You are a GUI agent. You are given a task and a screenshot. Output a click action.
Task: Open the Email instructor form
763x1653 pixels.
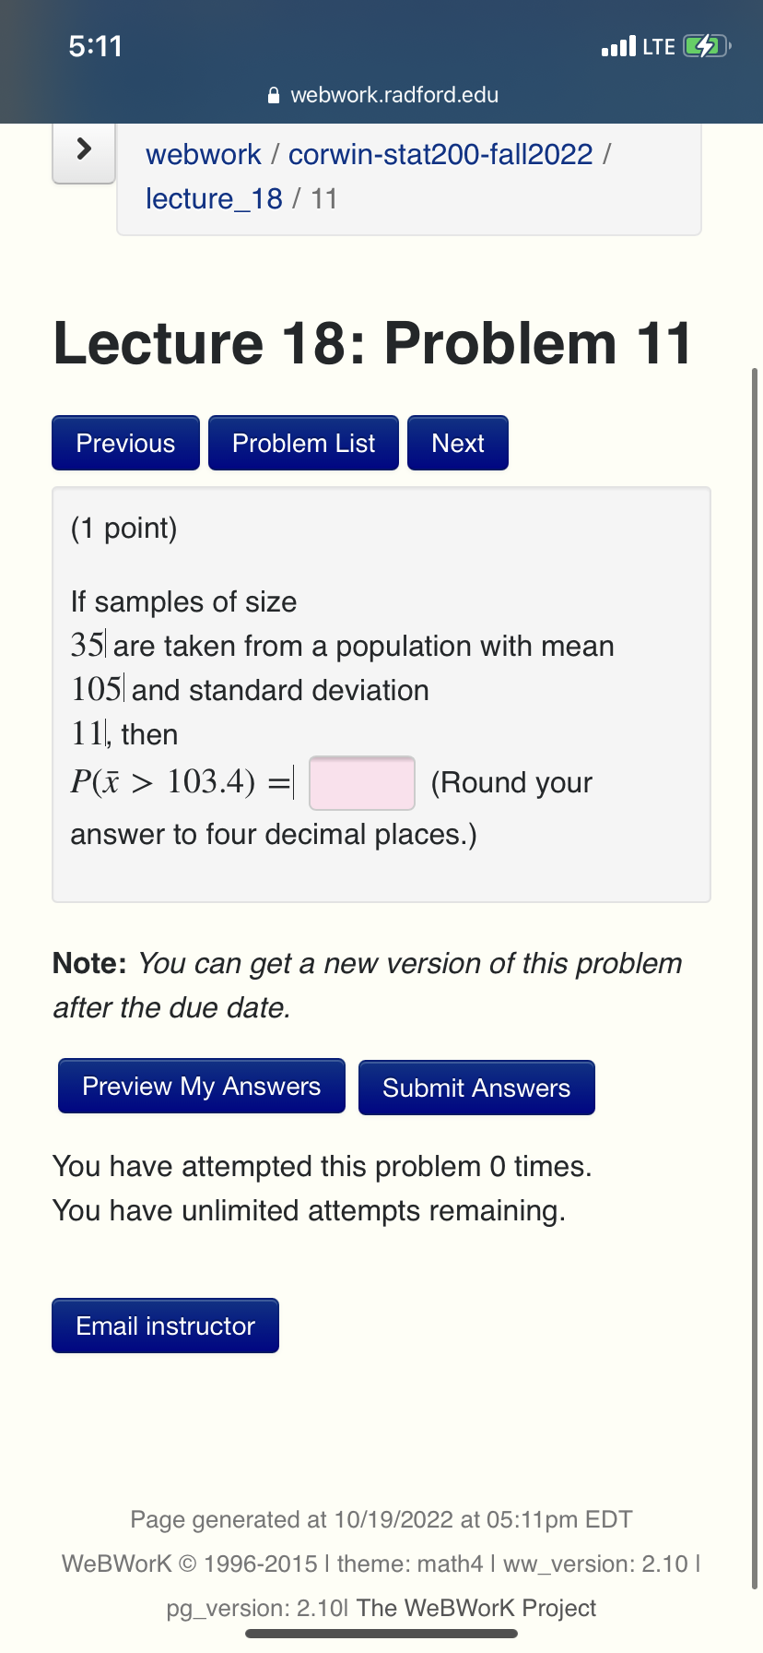165,1326
